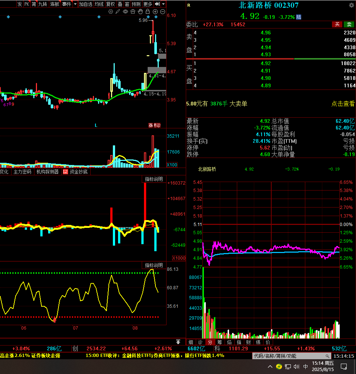Switch to the 诊 diagnosis tab

click(x=201, y=342)
